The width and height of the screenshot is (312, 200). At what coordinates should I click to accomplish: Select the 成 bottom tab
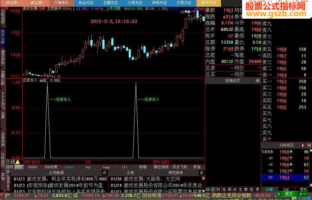235,190
